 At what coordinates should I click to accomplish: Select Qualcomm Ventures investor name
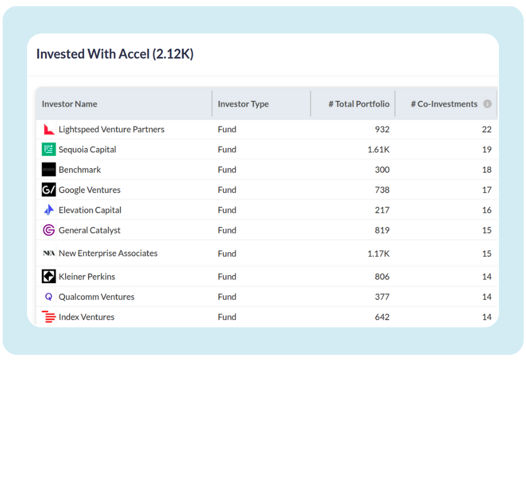click(x=96, y=297)
